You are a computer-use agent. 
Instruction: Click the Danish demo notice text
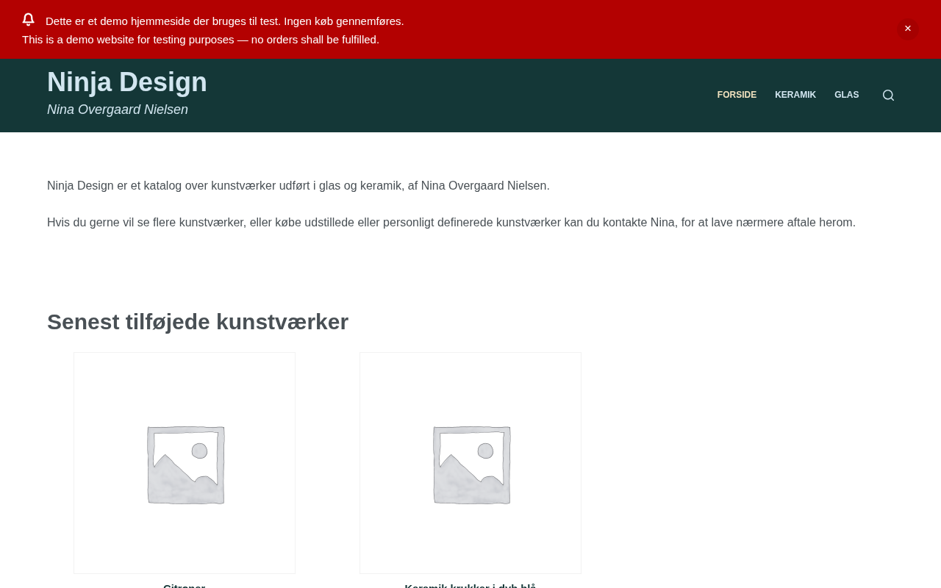(x=225, y=21)
